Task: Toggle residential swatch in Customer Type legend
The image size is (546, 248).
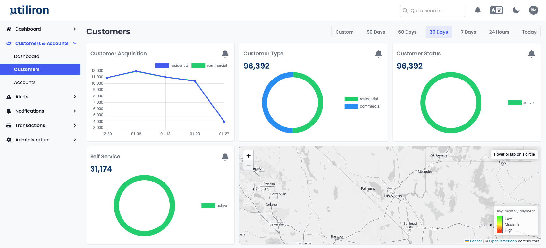Action: 352,99
